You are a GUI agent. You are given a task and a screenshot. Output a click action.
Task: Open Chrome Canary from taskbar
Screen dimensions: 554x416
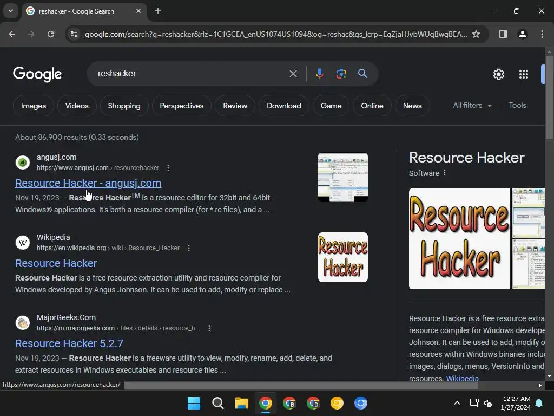(337, 403)
